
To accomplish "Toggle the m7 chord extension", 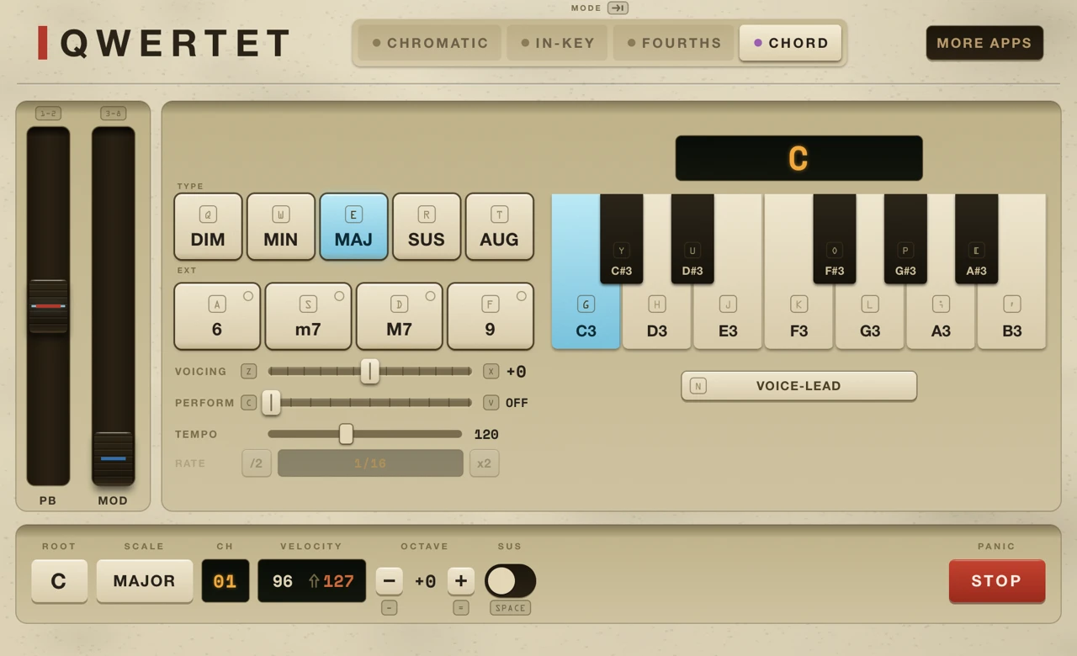I will pyautogui.click(x=308, y=316).
